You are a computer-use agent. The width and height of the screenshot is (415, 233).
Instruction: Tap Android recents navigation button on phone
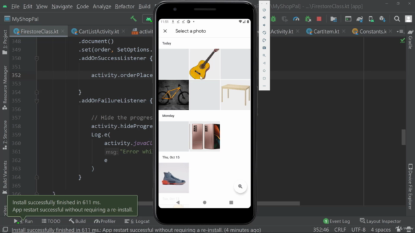click(231, 203)
